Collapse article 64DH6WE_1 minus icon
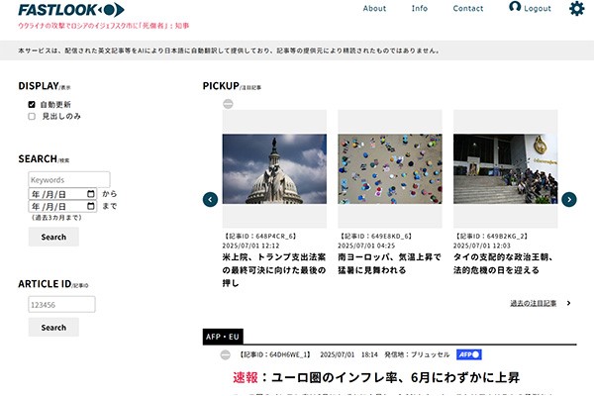The width and height of the screenshot is (594, 396). [x=226, y=354]
